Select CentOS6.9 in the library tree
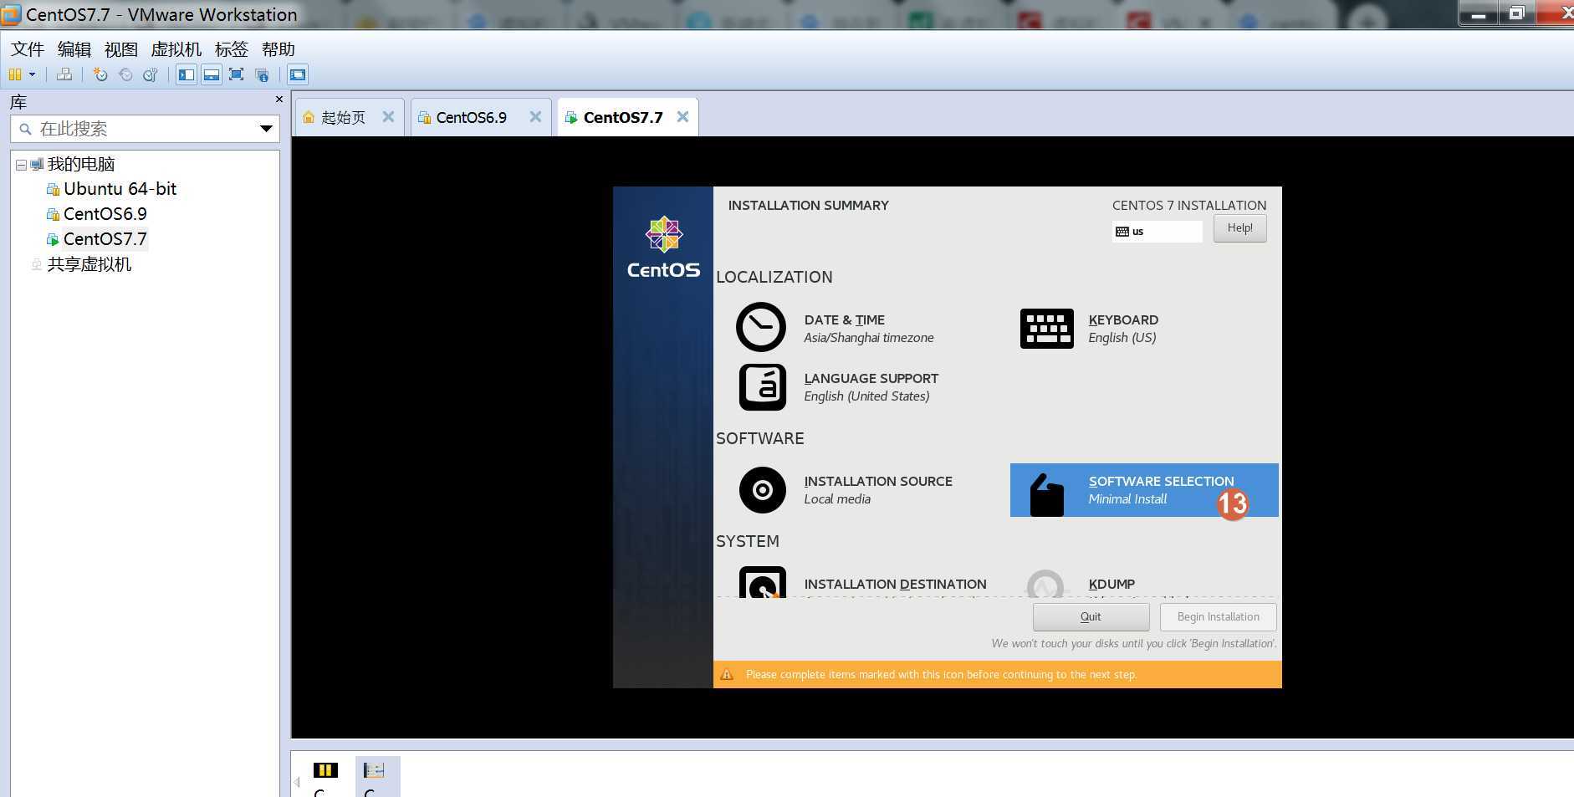 click(x=105, y=214)
